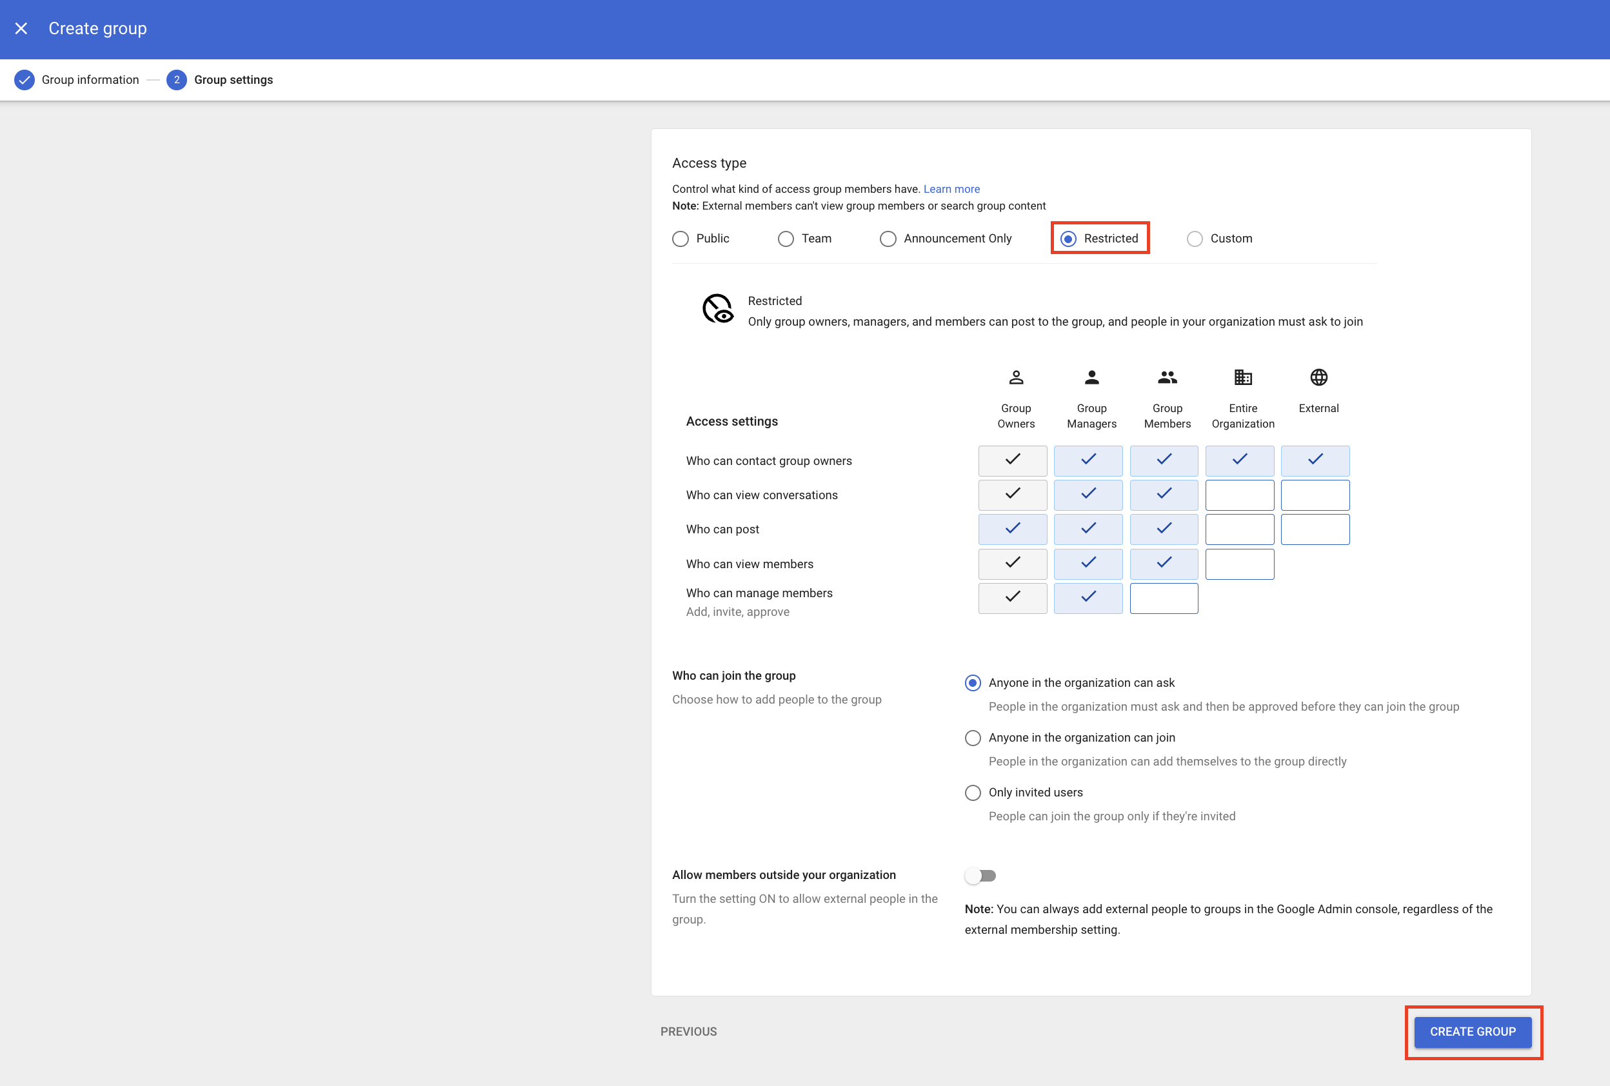Click the Entire Organization building icon
Viewport: 1610px width, 1086px height.
[x=1243, y=377]
